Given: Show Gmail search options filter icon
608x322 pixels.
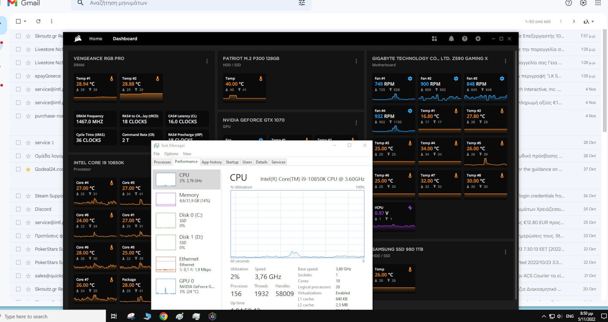Looking at the screenshot, I should [x=302, y=3].
